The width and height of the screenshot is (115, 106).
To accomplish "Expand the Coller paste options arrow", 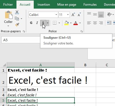I will click(x=8, y=26).
